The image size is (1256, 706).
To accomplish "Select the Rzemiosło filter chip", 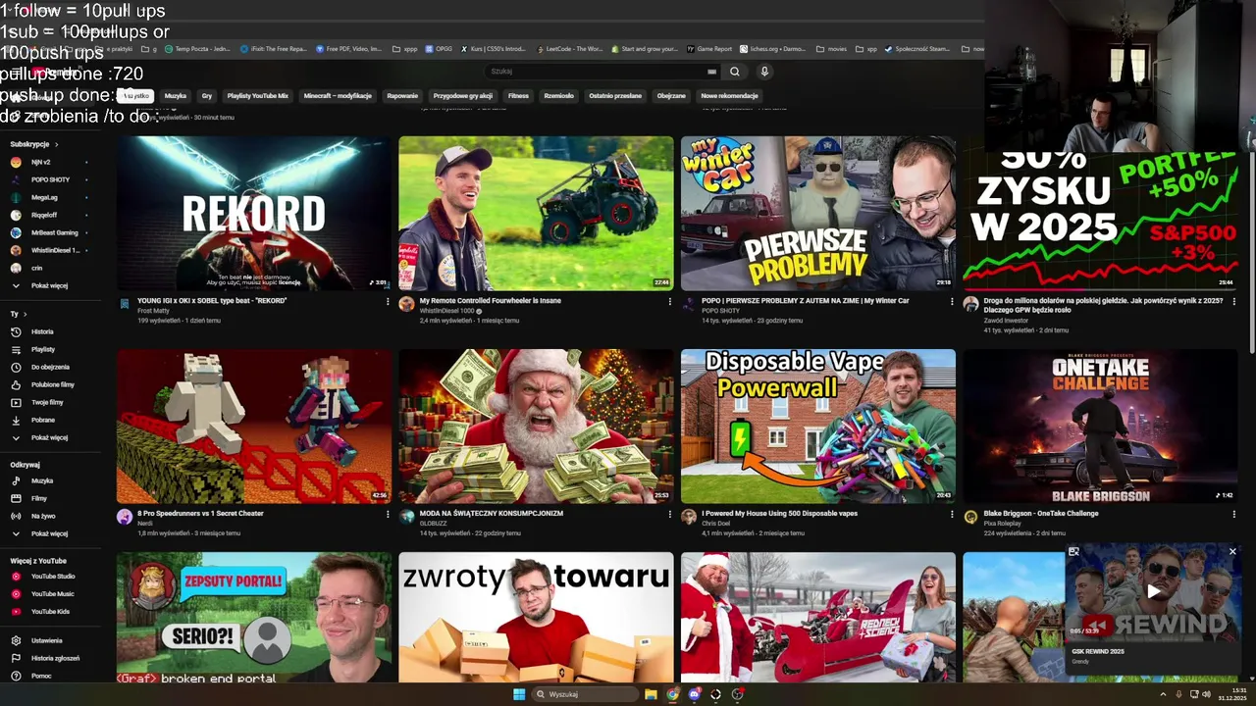I will (x=559, y=96).
